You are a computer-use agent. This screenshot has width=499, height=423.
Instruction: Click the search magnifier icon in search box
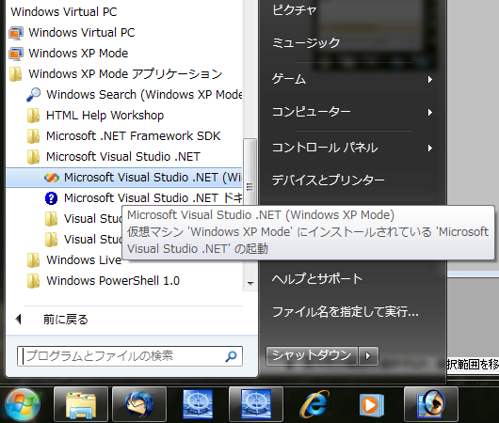point(231,356)
